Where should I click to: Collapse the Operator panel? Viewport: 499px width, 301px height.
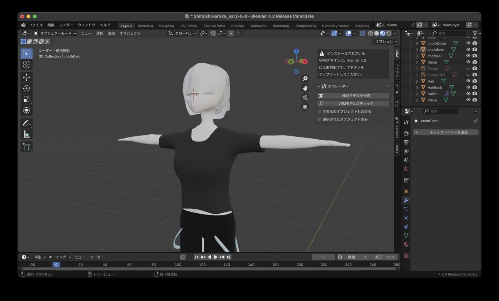319,86
